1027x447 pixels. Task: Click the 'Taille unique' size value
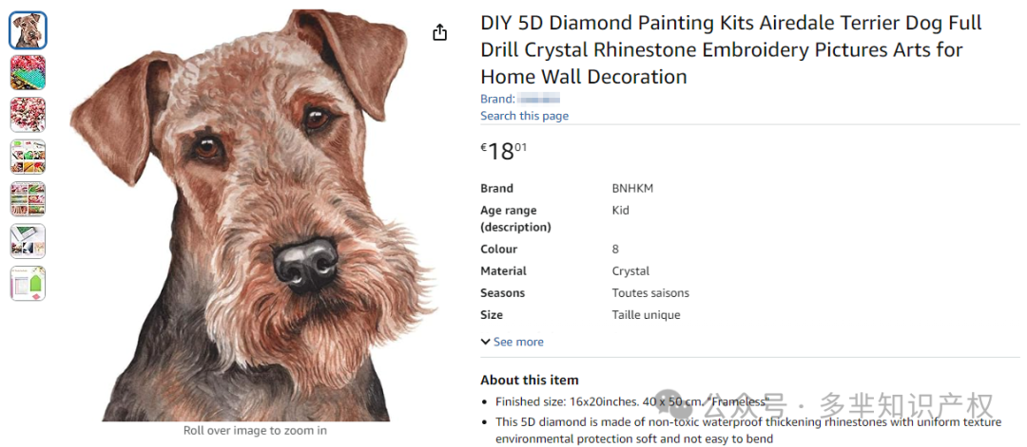tap(646, 314)
